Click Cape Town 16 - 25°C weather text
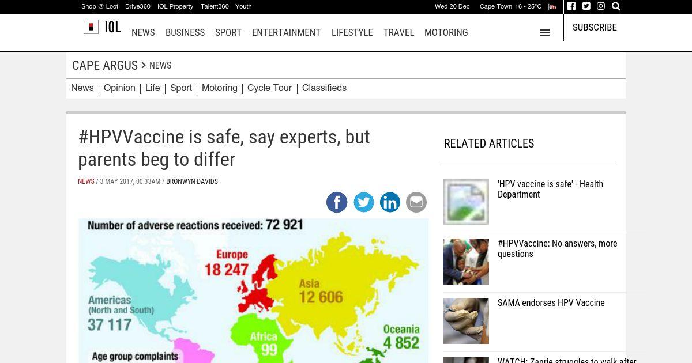The height and width of the screenshot is (363, 692). point(511,7)
